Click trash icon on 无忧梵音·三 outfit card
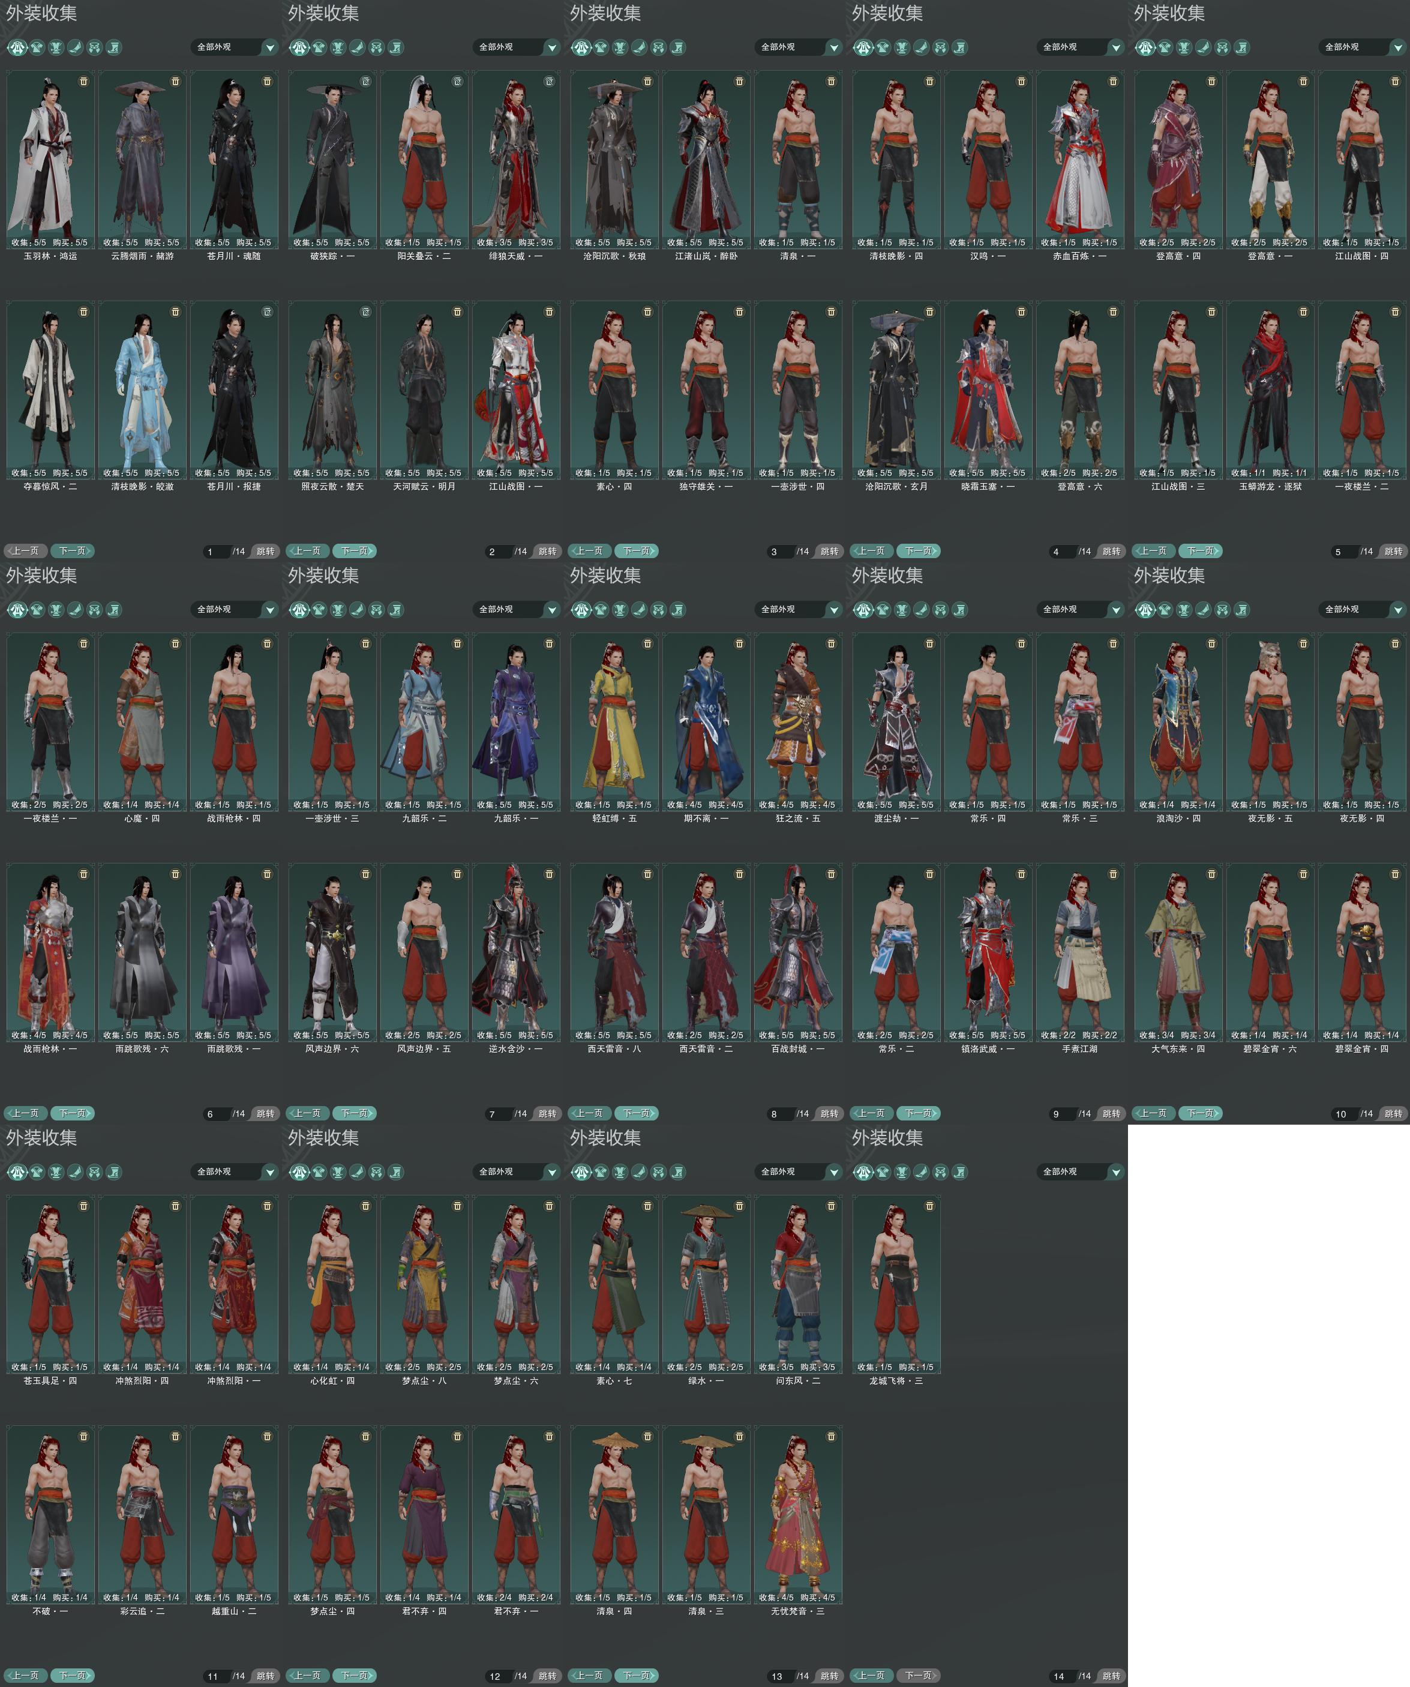 click(831, 1436)
